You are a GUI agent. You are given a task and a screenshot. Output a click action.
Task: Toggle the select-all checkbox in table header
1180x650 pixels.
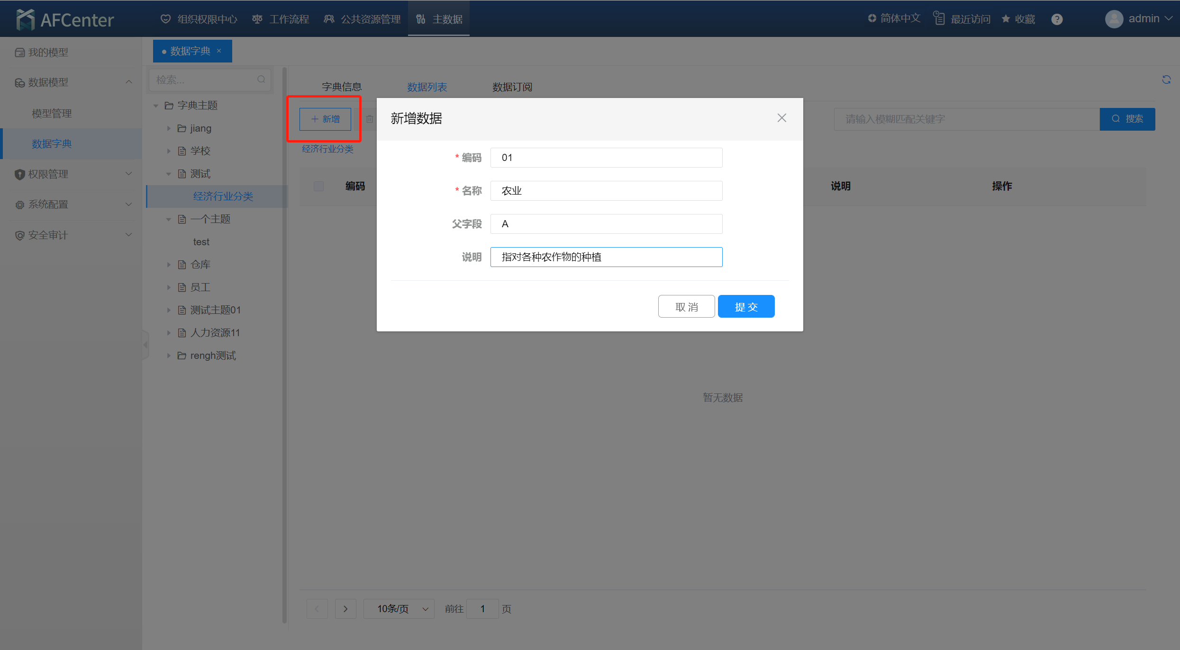point(318,186)
